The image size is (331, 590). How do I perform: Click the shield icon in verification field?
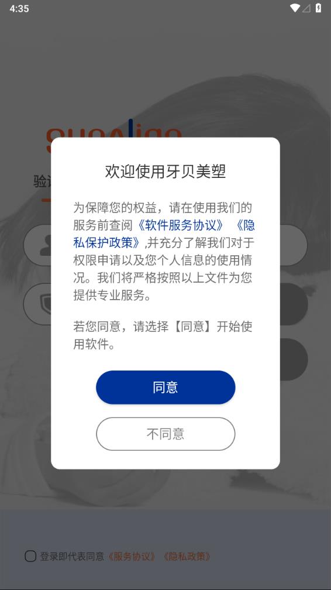point(46,304)
